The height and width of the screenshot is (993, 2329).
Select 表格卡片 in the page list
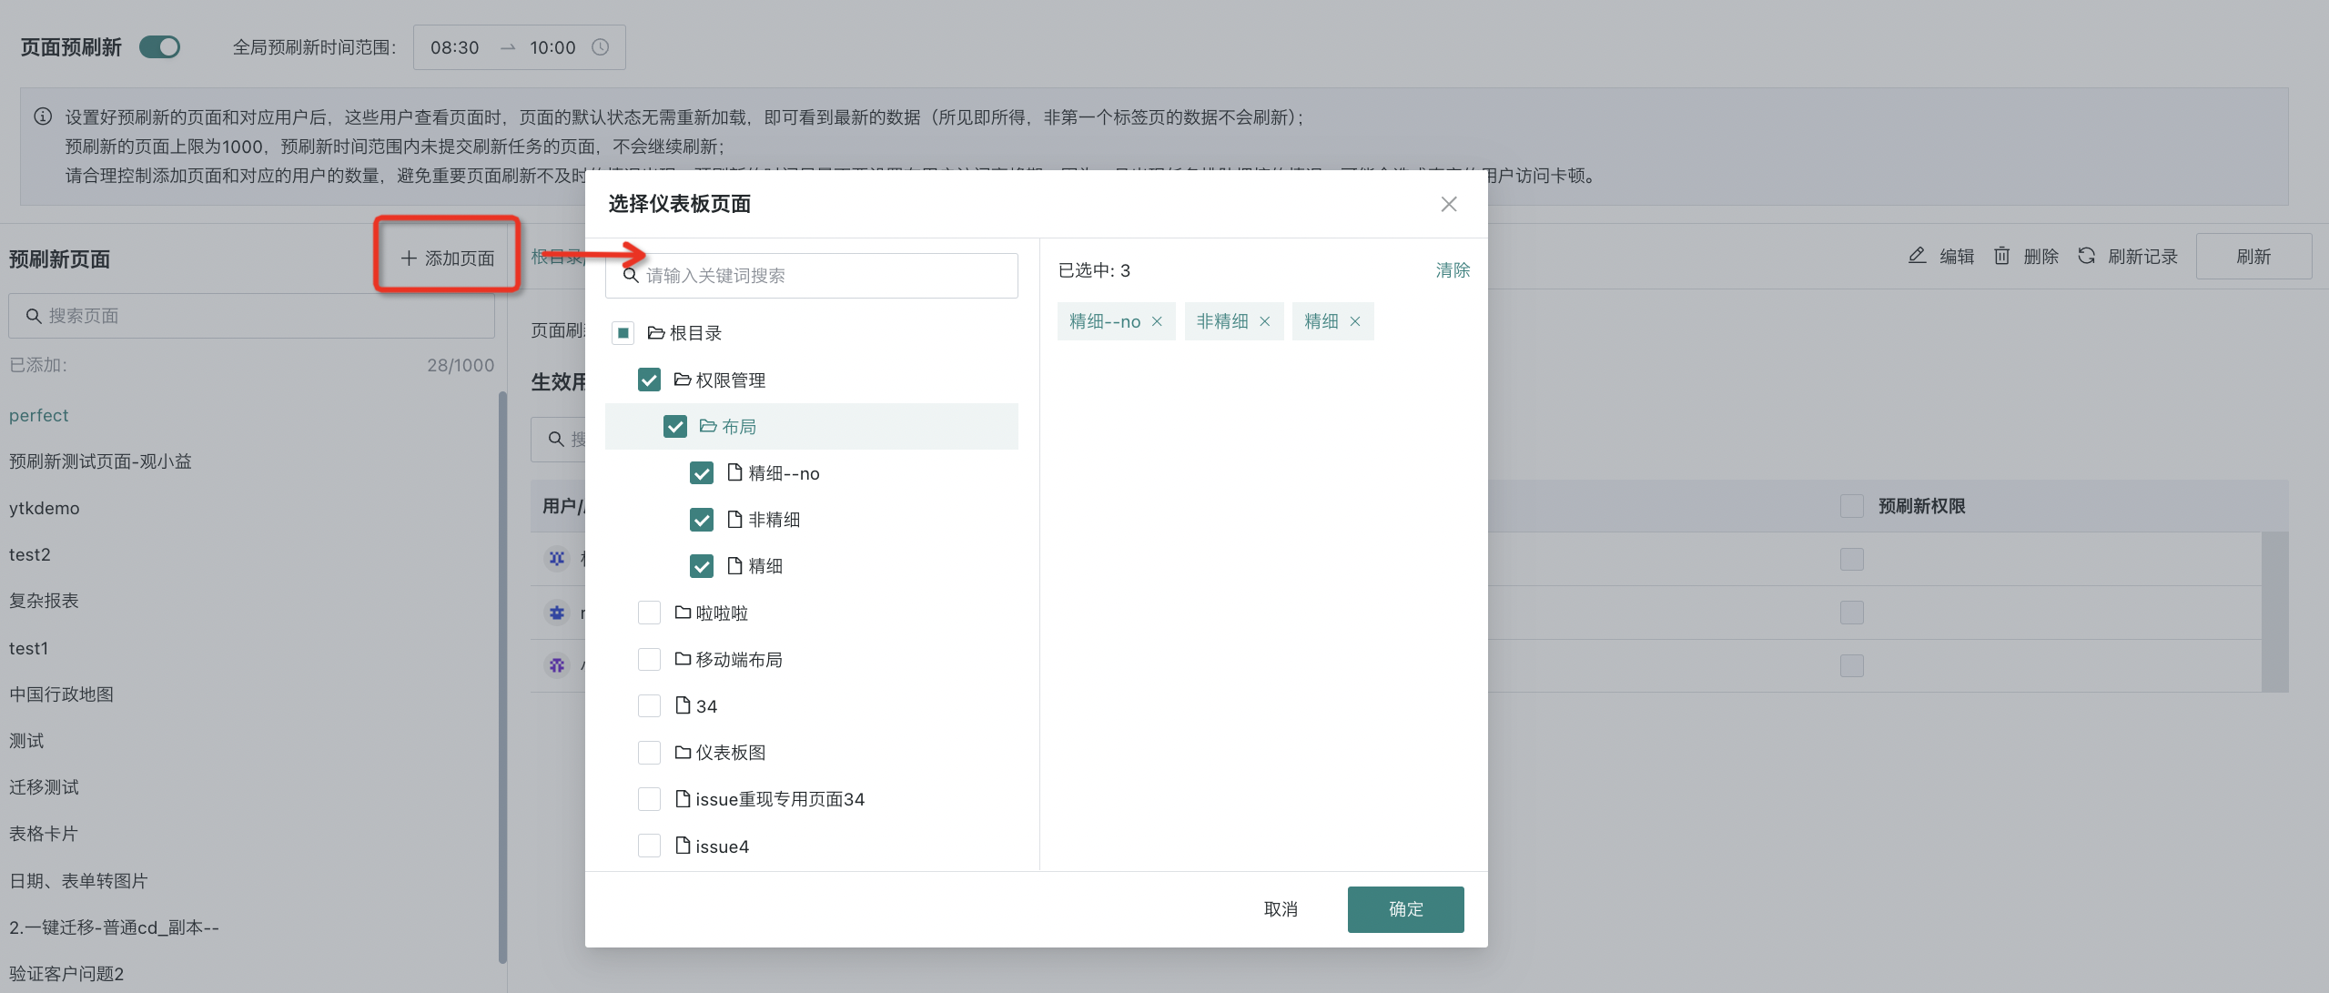(44, 834)
